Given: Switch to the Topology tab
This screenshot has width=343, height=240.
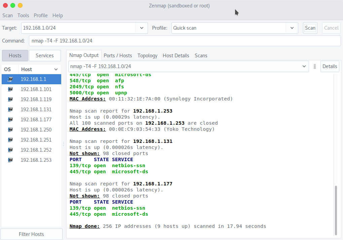Looking at the screenshot, I should [147, 56].
